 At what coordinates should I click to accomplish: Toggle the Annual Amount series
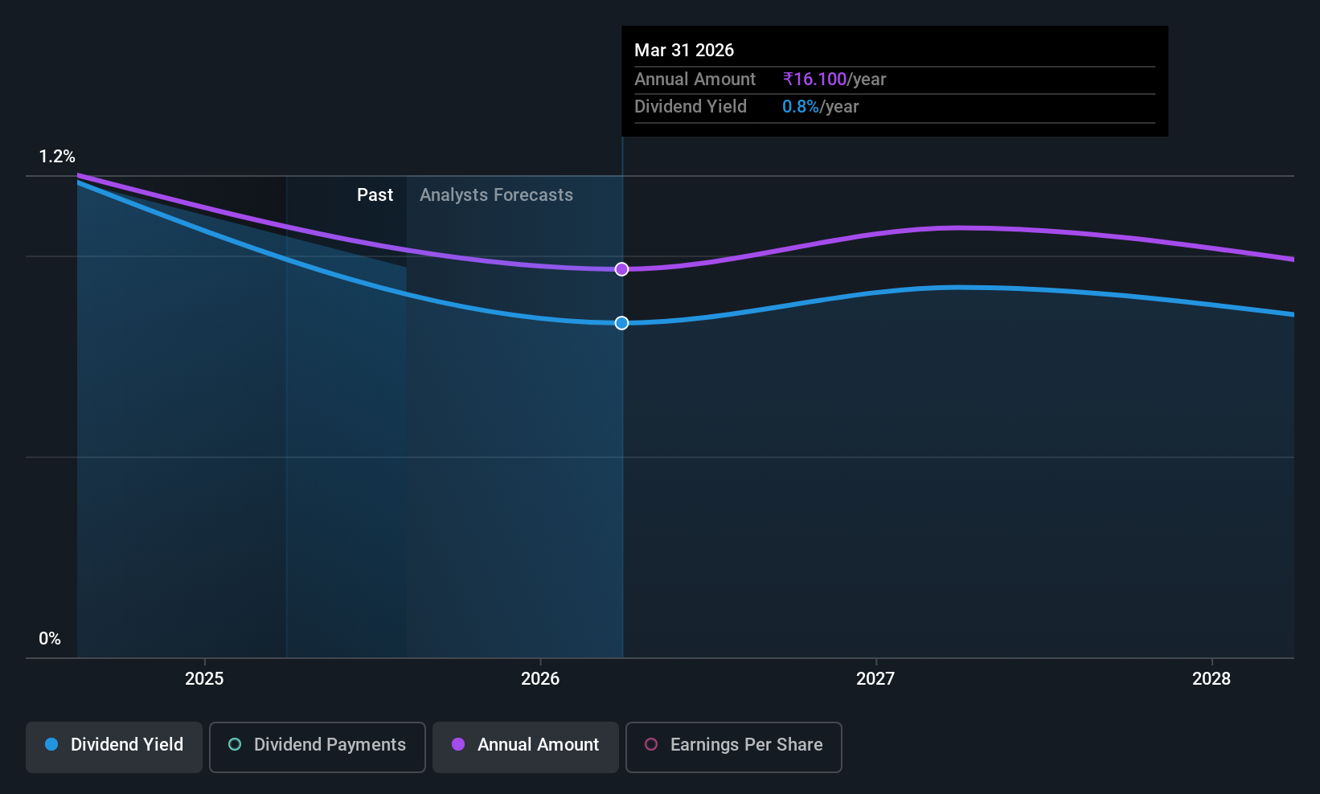[x=526, y=747]
